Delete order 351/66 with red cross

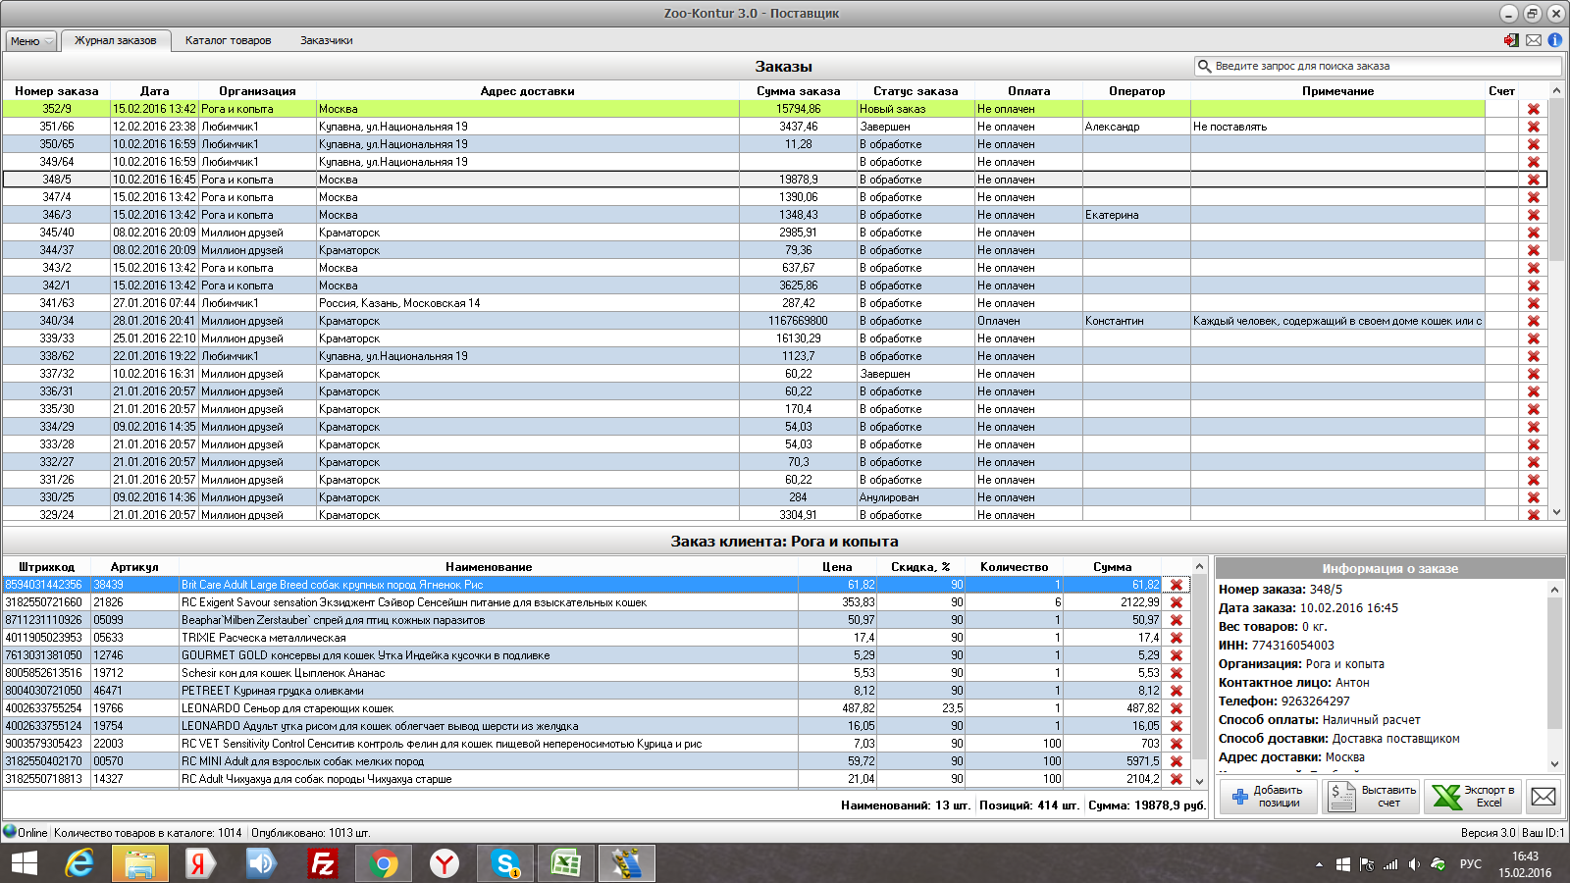[x=1534, y=127]
